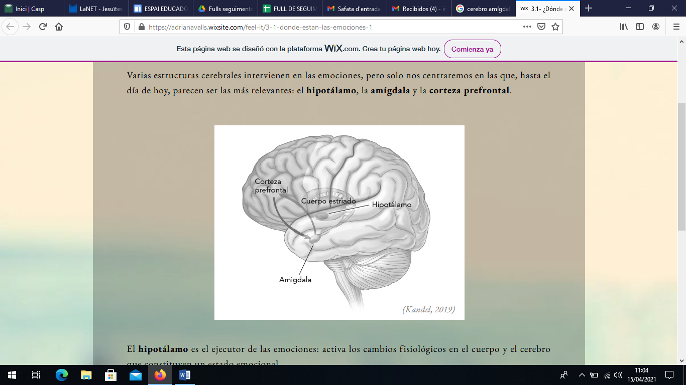Click the battery status icon
Image resolution: width=686 pixels, height=385 pixels.
pos(594,375)
